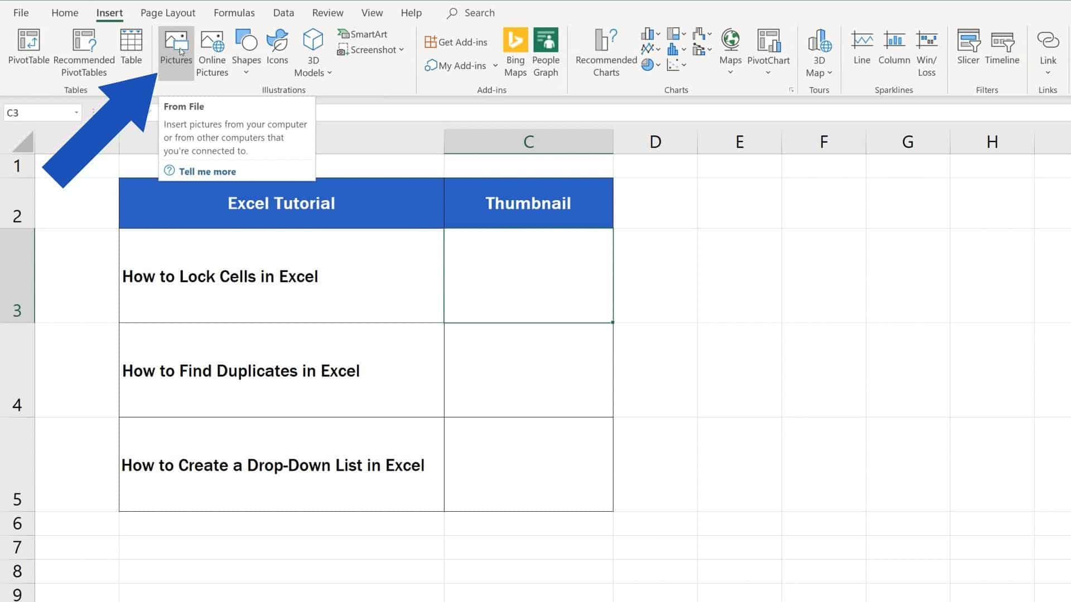Click the From File menu option
This screenshot has width=1071, height=602.
[184, 106]
